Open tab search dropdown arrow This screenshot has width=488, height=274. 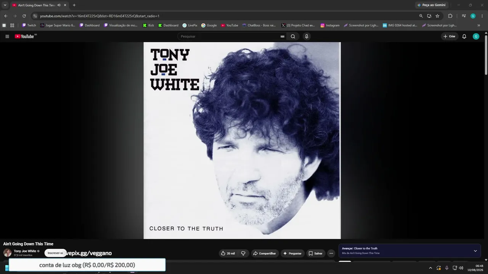coord(5,5)
